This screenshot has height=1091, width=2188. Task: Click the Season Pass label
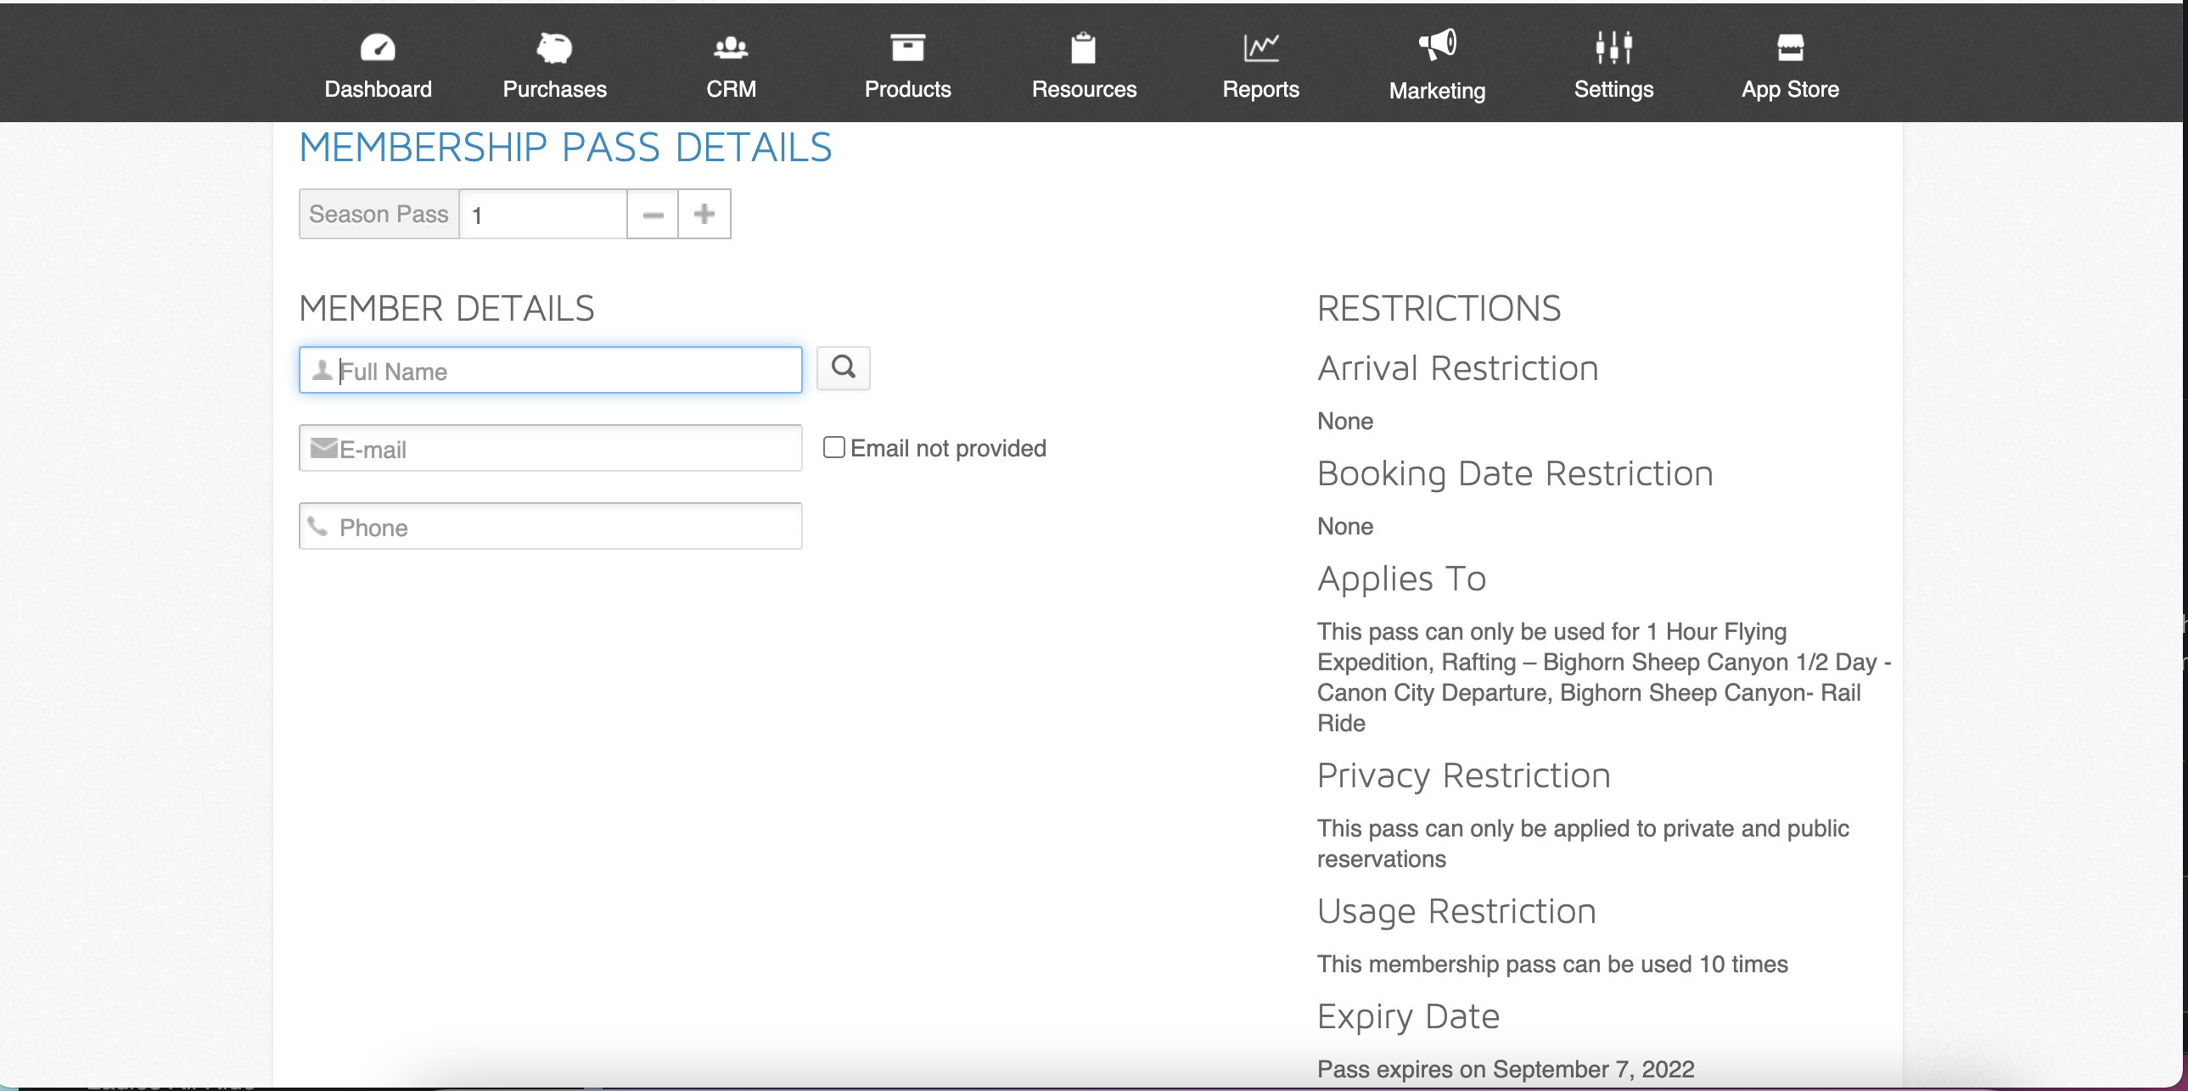pos(379,214)
